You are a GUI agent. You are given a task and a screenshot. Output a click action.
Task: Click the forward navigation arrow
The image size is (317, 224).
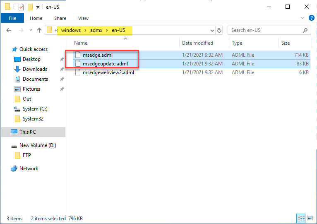21,30
